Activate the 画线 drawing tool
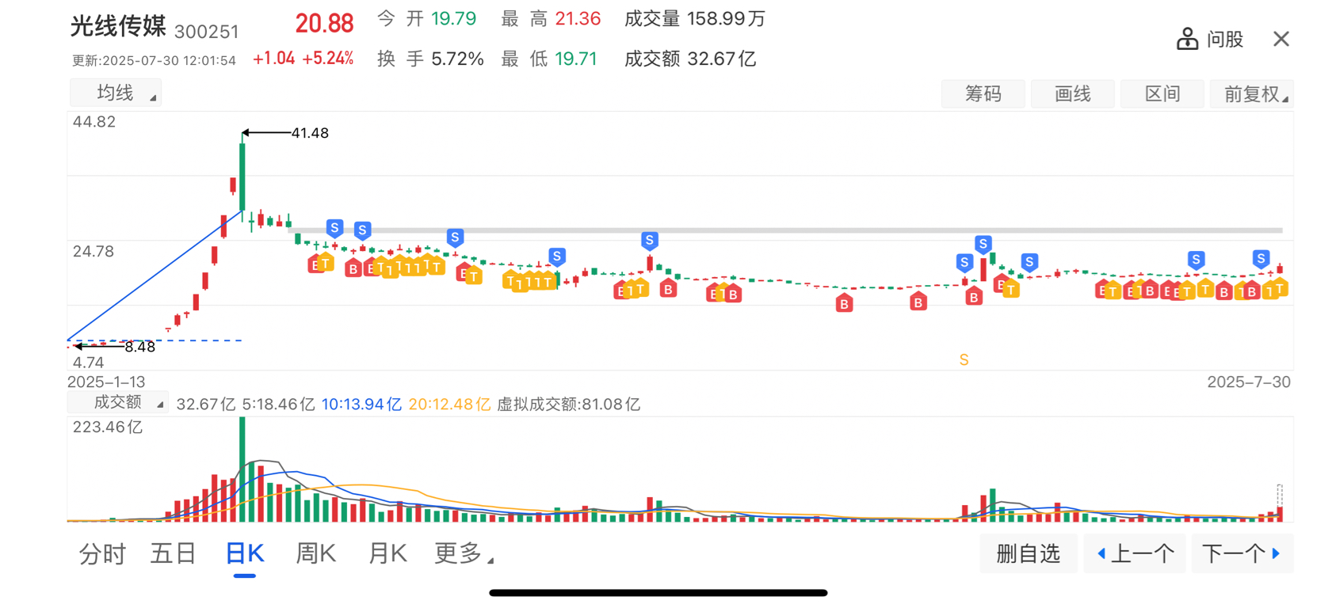1317x608 pixels. coord(1073,94)
